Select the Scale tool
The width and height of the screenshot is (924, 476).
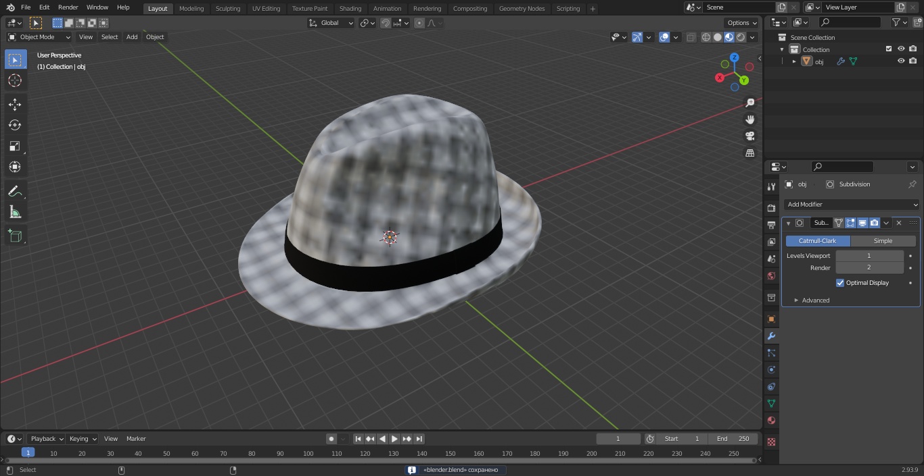pyautogui.click(x=15, y=146)
